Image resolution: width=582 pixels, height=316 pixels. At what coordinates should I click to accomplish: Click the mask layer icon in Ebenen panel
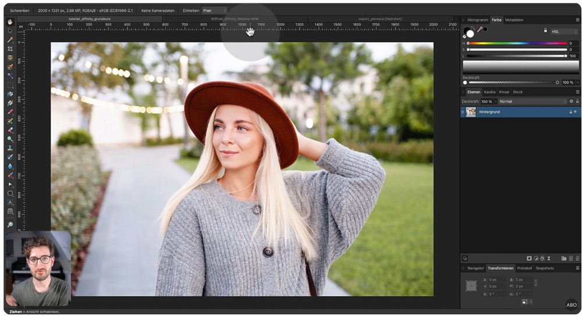pyautogui.click(x=529, y=258)
